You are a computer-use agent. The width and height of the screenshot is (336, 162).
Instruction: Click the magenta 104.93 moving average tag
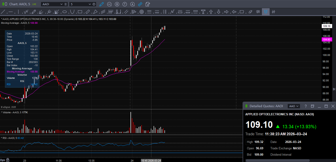[327, 39]
